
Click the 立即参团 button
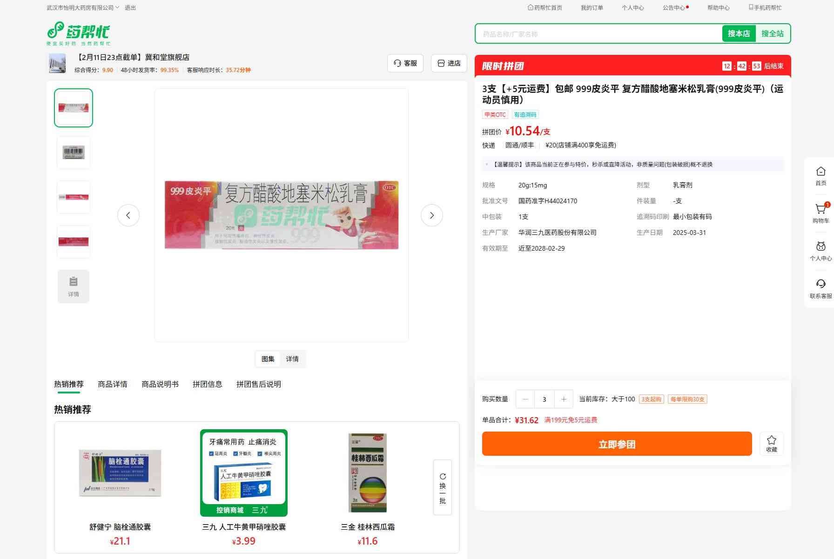[617, 444]
